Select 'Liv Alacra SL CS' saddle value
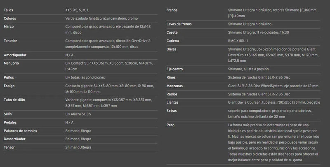 (78, 114)
